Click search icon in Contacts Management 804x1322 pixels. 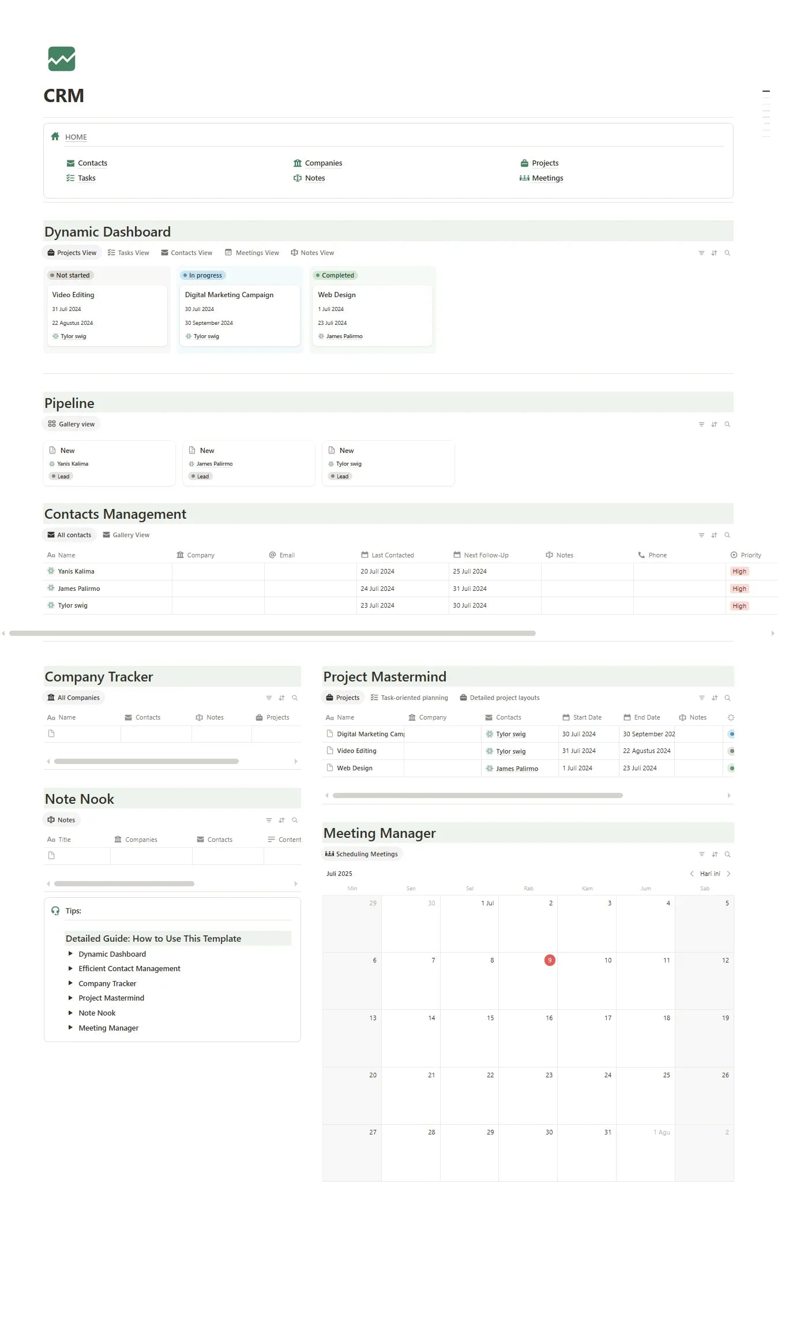[727, 535]
